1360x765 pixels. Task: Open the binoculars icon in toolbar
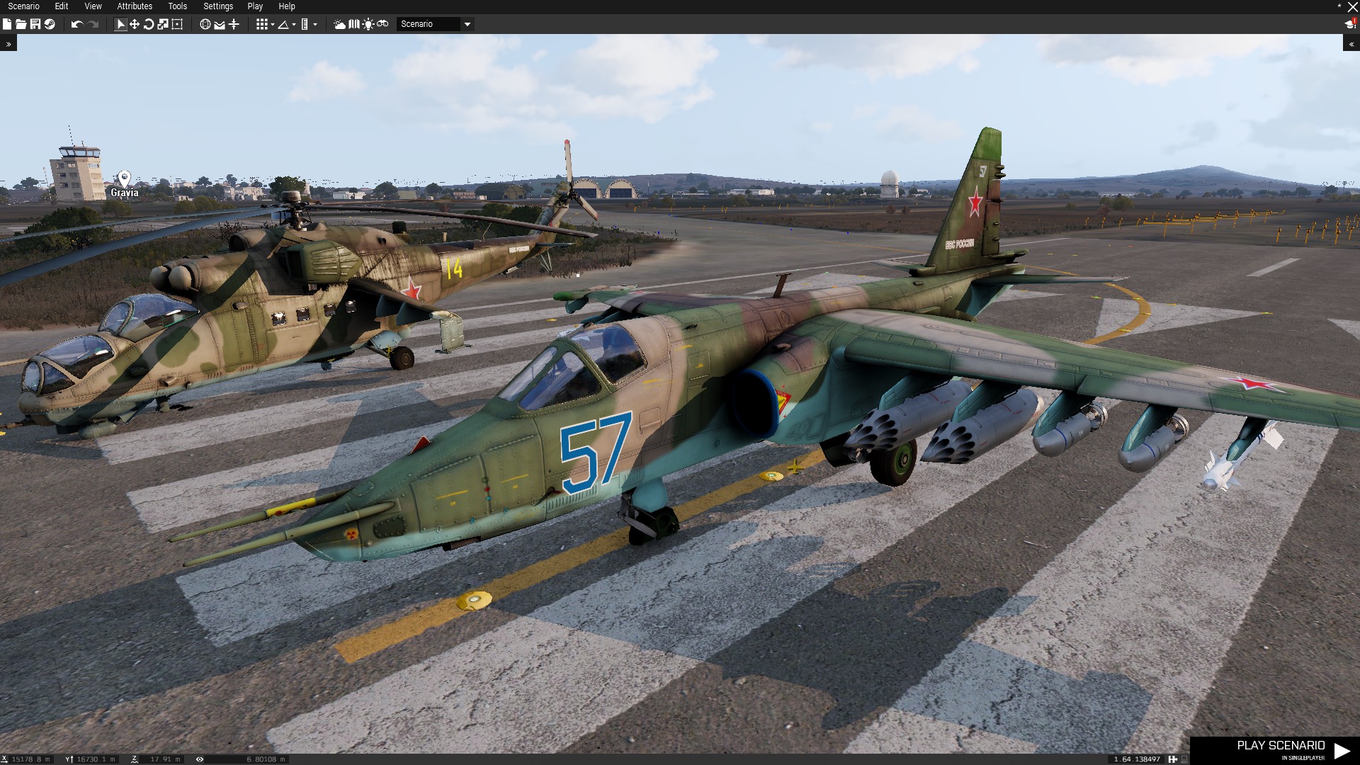[382, 24]
